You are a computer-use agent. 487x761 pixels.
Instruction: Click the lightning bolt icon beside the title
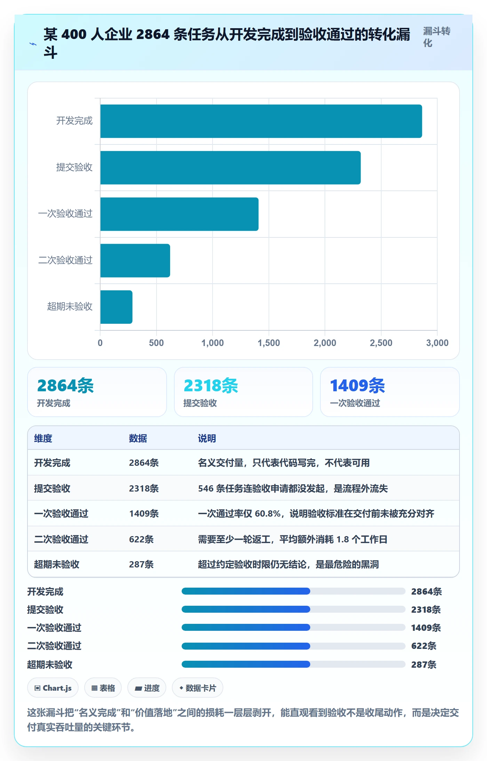click(x=33, y=44)
